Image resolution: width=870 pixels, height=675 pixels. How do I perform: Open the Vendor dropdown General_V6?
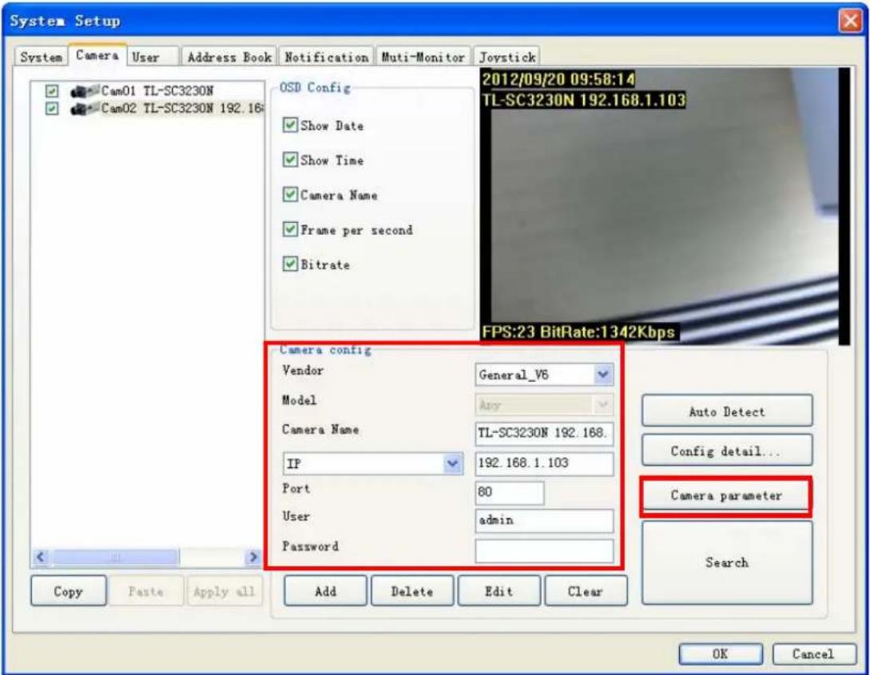pos(544,375)
